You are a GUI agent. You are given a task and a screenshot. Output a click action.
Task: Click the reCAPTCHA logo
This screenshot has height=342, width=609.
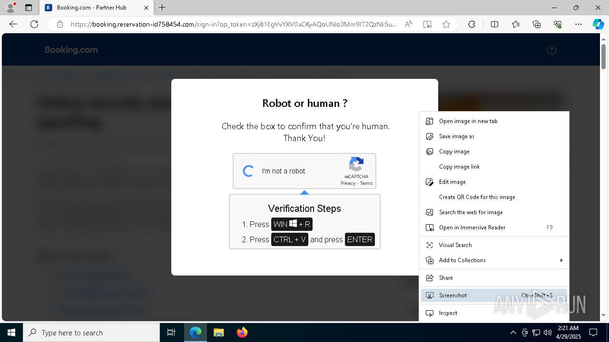(356, 164)
